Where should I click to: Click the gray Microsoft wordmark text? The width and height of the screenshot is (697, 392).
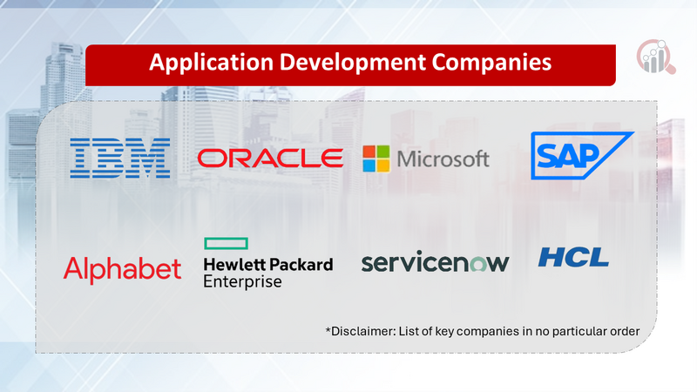click(x=443, y=159)
